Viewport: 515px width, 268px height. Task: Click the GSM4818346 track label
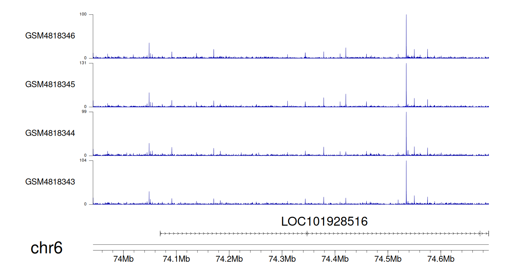50,36
